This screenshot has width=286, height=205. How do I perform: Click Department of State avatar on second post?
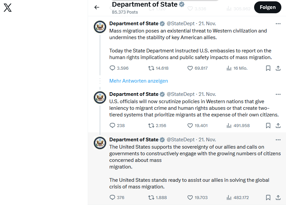(100, 98)
